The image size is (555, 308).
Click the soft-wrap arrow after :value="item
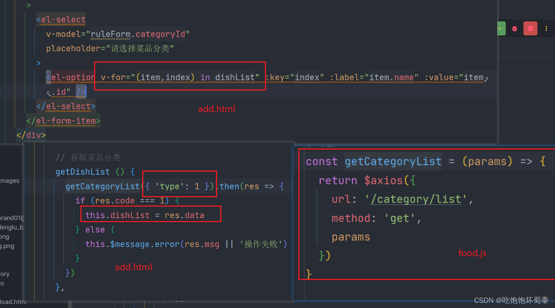tap(486, 78)
